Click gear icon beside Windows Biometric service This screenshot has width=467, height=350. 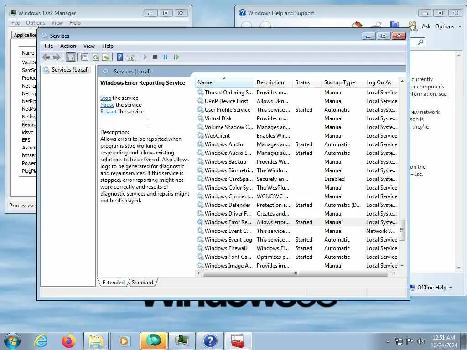[x=200, y=170]
